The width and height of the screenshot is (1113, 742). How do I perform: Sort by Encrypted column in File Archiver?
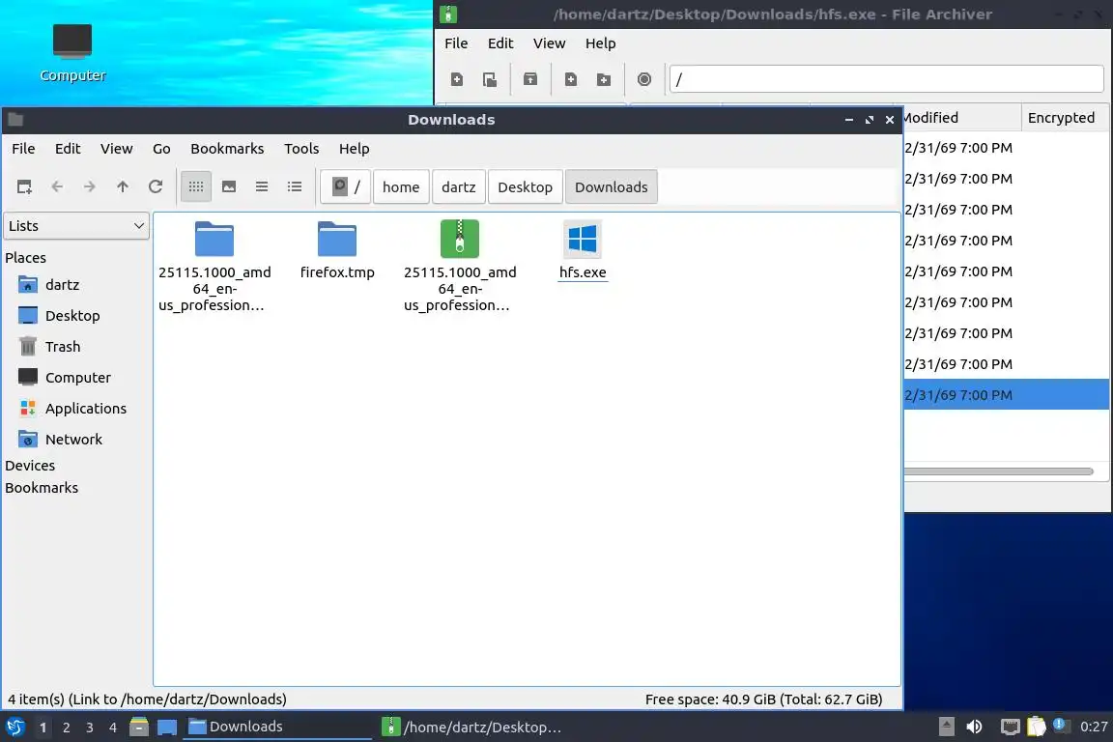pyautogui.click(x=1062, y=118)
